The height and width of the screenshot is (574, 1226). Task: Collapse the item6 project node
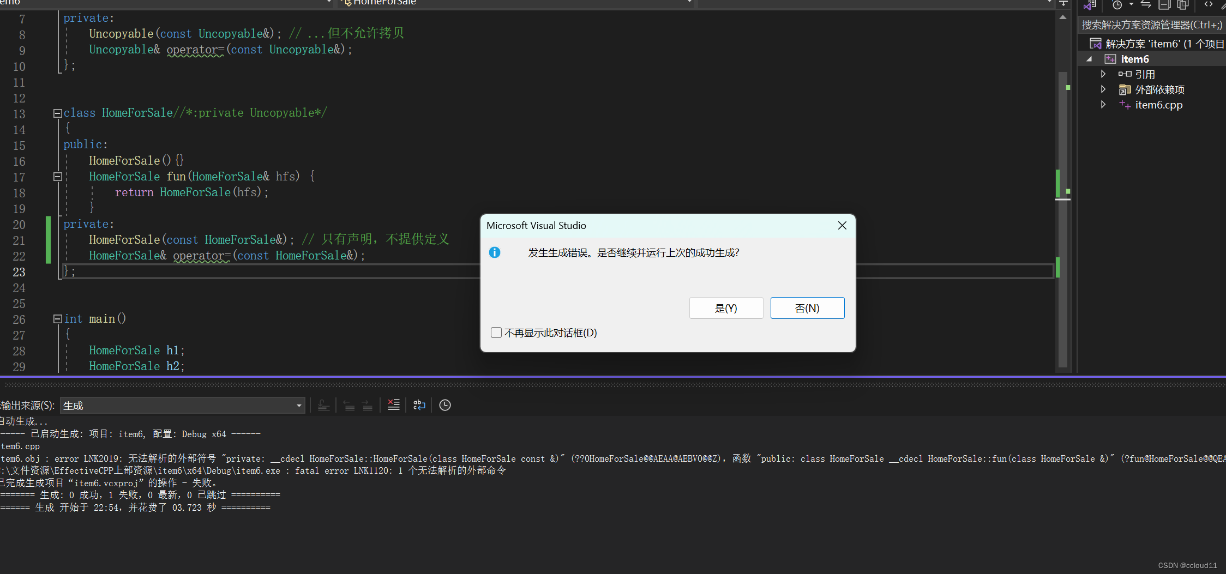(1089, 59)
